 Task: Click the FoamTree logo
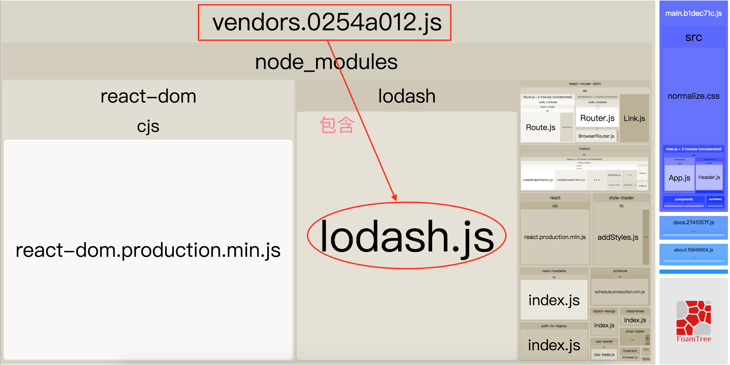693,322
